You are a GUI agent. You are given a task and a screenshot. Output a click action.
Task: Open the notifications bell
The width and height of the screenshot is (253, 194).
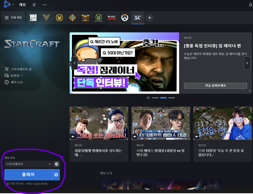tap(250, 5)
